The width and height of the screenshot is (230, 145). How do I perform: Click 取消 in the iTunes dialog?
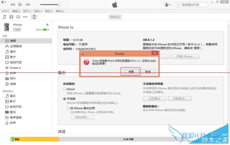click(x=148, y=72)
